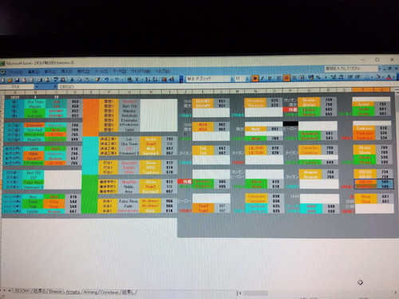Viewport: 399px width, 299px height.
Task: Select column T header
Action: pos(362,90)
